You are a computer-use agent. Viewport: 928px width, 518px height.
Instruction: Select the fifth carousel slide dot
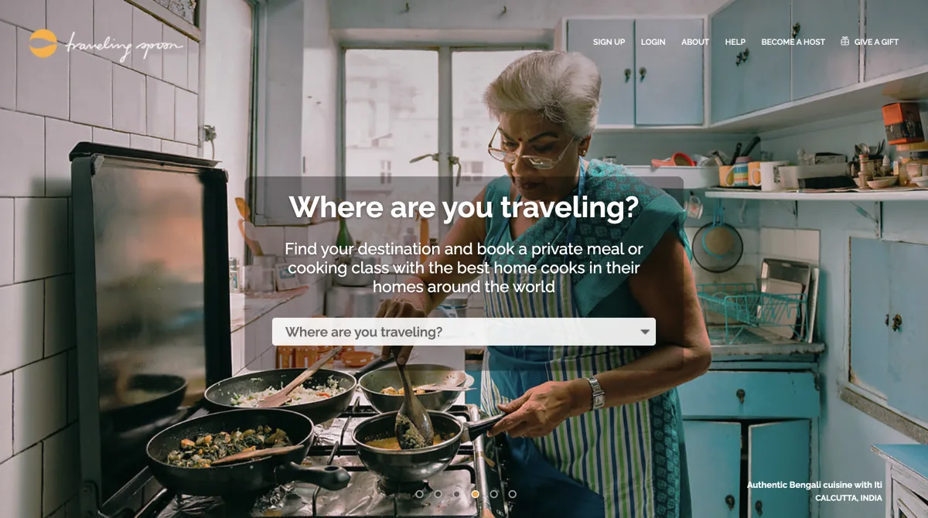tap(493, 494)
